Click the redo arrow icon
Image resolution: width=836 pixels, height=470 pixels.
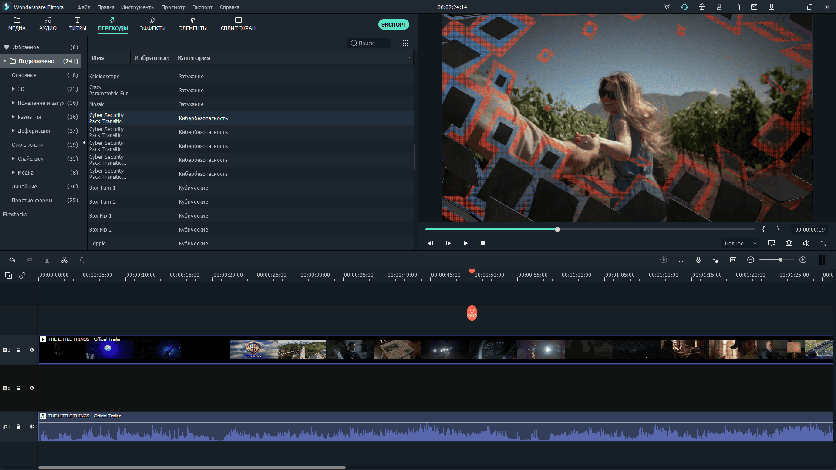coord(30,260)
